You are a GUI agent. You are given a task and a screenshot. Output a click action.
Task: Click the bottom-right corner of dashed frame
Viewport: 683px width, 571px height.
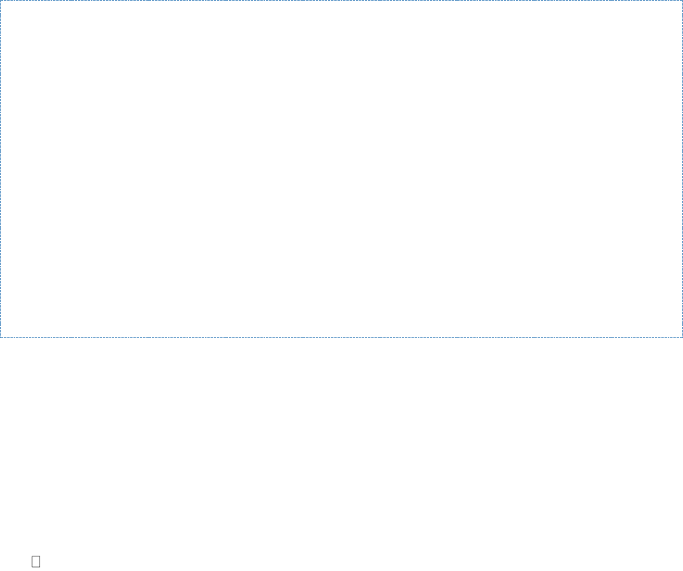click(x=681, y=336)
